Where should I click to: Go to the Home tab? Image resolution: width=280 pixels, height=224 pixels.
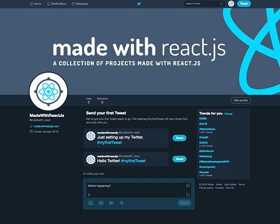pos(36,4)
